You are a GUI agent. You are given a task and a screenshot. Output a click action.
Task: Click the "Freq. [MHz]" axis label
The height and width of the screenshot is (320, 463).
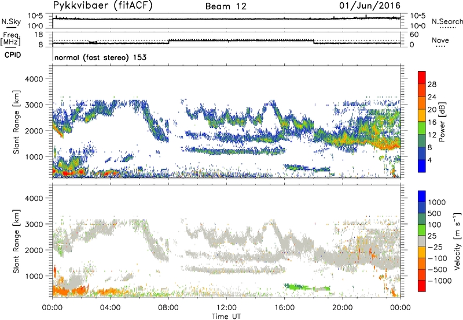click(10, 39)
